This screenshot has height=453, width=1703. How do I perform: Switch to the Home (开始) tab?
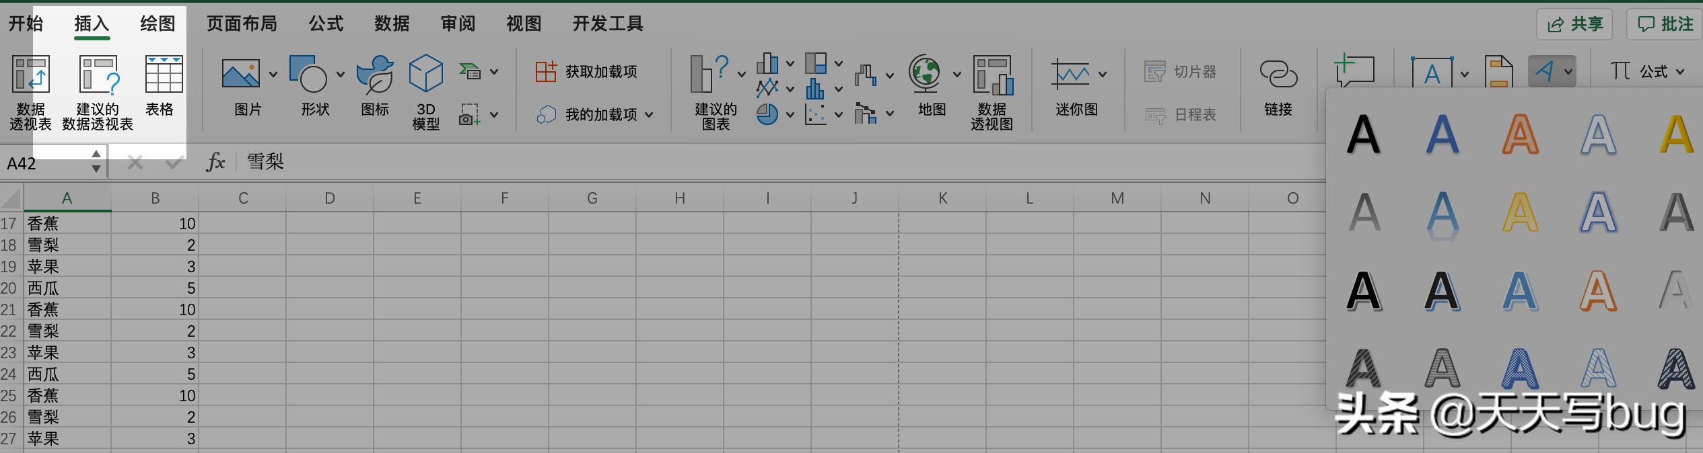coord(26,24)
